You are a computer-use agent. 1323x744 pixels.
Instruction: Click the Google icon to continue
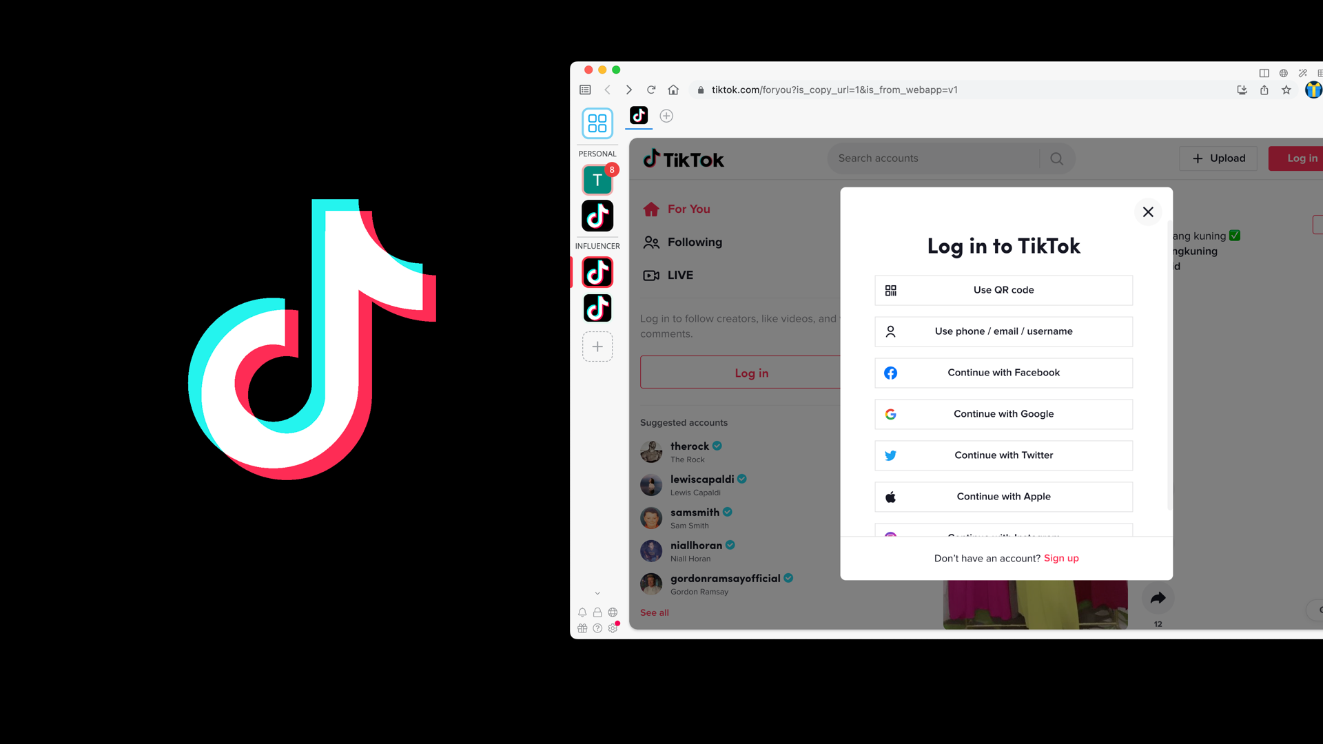(890, 414)
